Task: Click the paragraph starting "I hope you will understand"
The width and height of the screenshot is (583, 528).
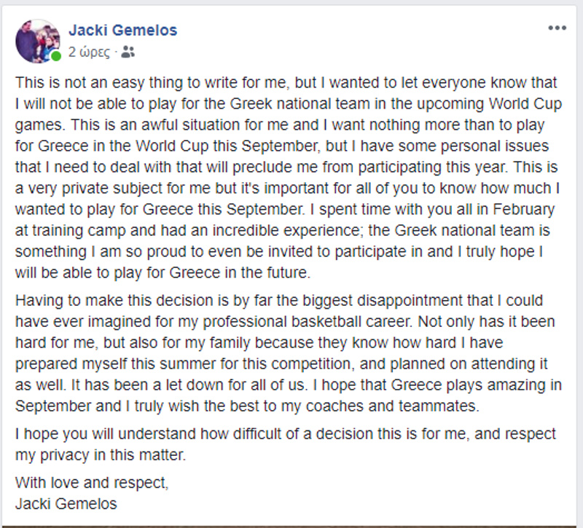Action: pyautogui.click(x=286, y=444)
